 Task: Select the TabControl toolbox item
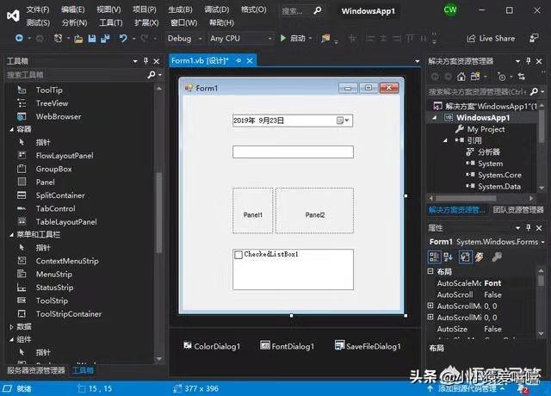point(55,208)
